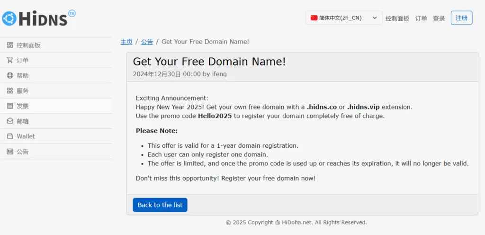Go to 主页 breadcrumb link
485x235 pixels.
point(126,42)
